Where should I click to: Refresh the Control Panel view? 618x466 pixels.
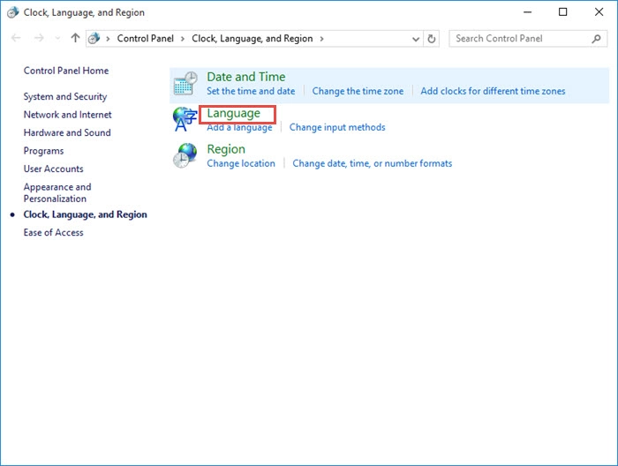(x=432, y=39)
